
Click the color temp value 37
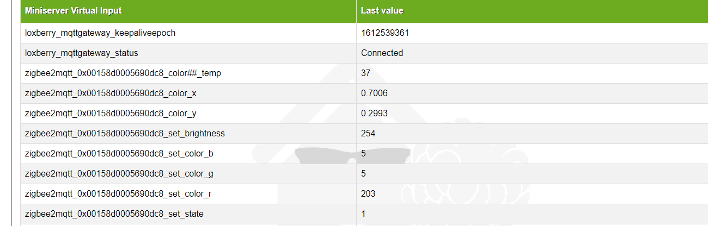coord(366,73)
